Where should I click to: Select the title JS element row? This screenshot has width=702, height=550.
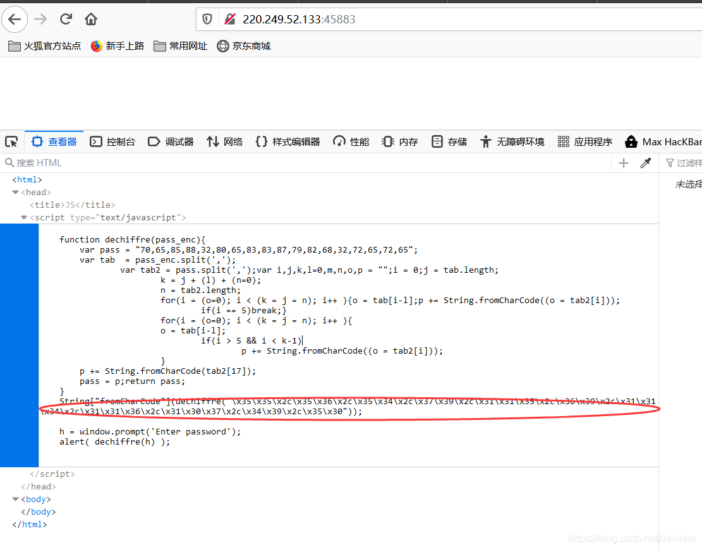(73, 205)
